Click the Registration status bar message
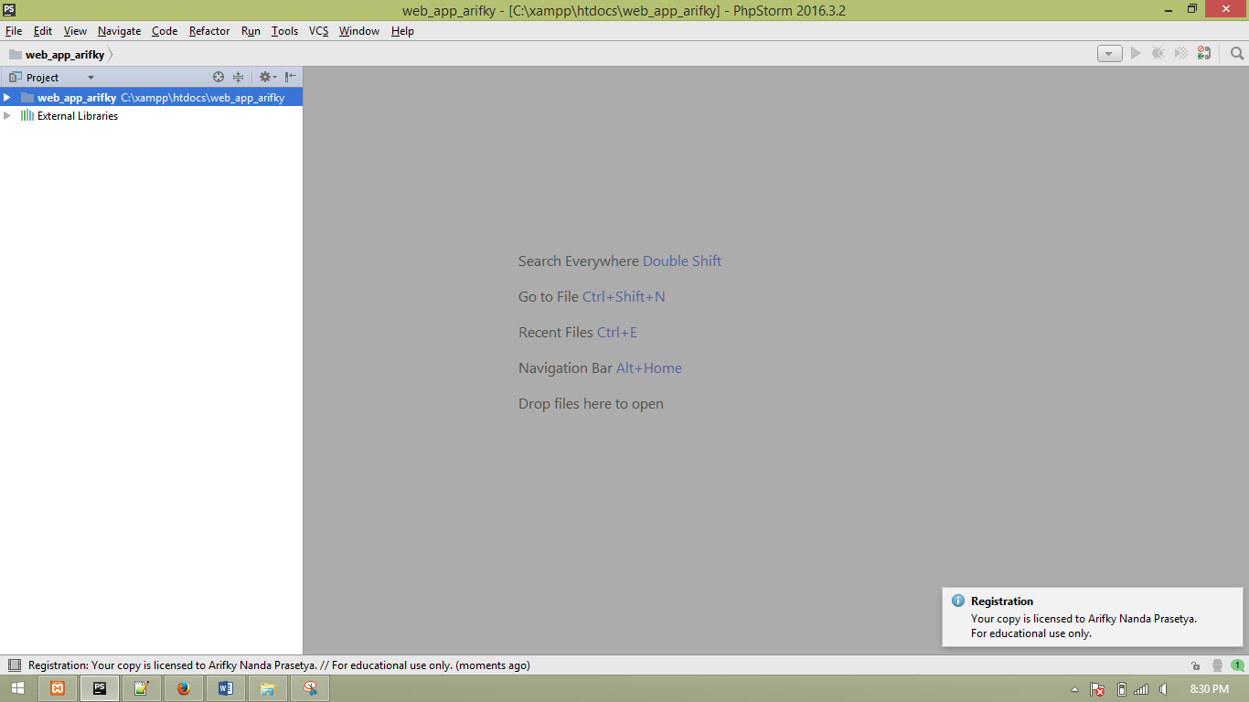Viewport: 1249px width, 702px height. pos(279,665)
